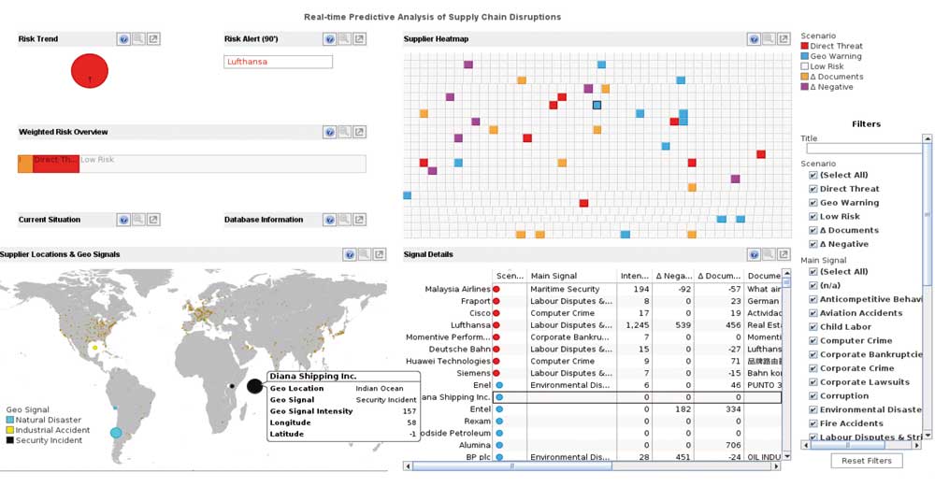Pop out the Current Situation panel
This screenshot has height=487, width=935.
[153, 220]
